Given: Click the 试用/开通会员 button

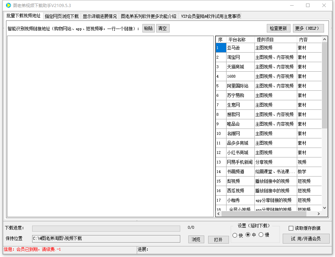Looking at the screenshot, I should tap(306, 239).
